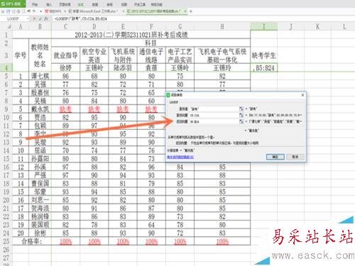Go to the 数据 ribbon tab
This screenshot has height=266, width=355.
[x=95, y=4]
